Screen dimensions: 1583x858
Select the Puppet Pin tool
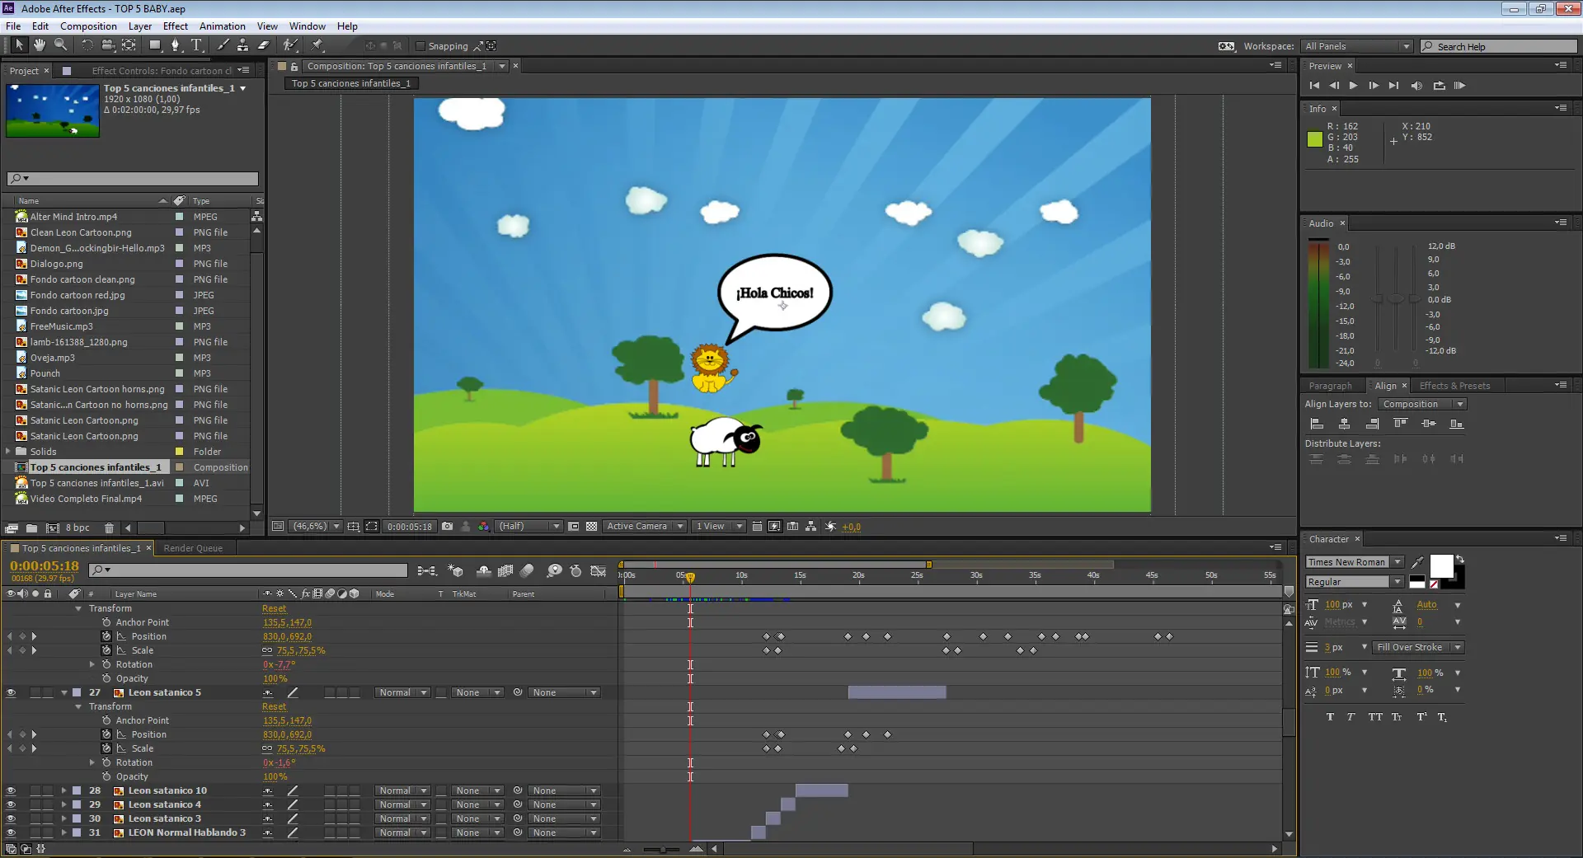[317, 45]
